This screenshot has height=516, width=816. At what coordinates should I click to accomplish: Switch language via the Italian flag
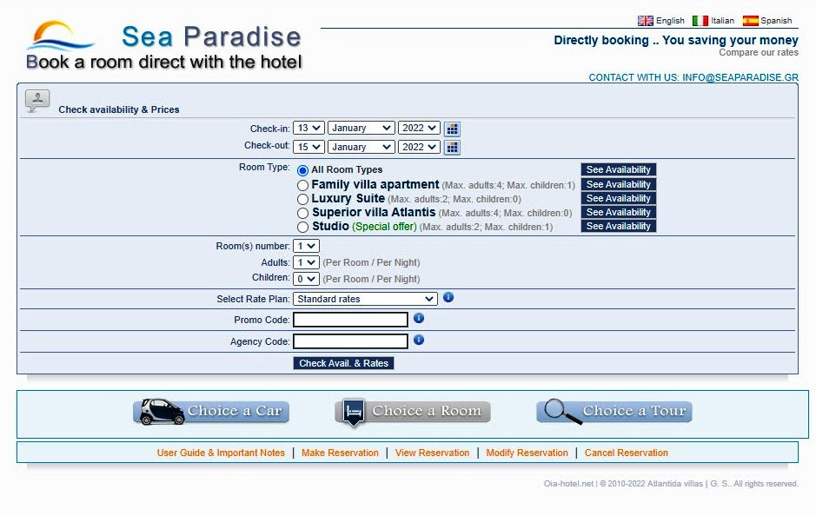coord(700,21)
